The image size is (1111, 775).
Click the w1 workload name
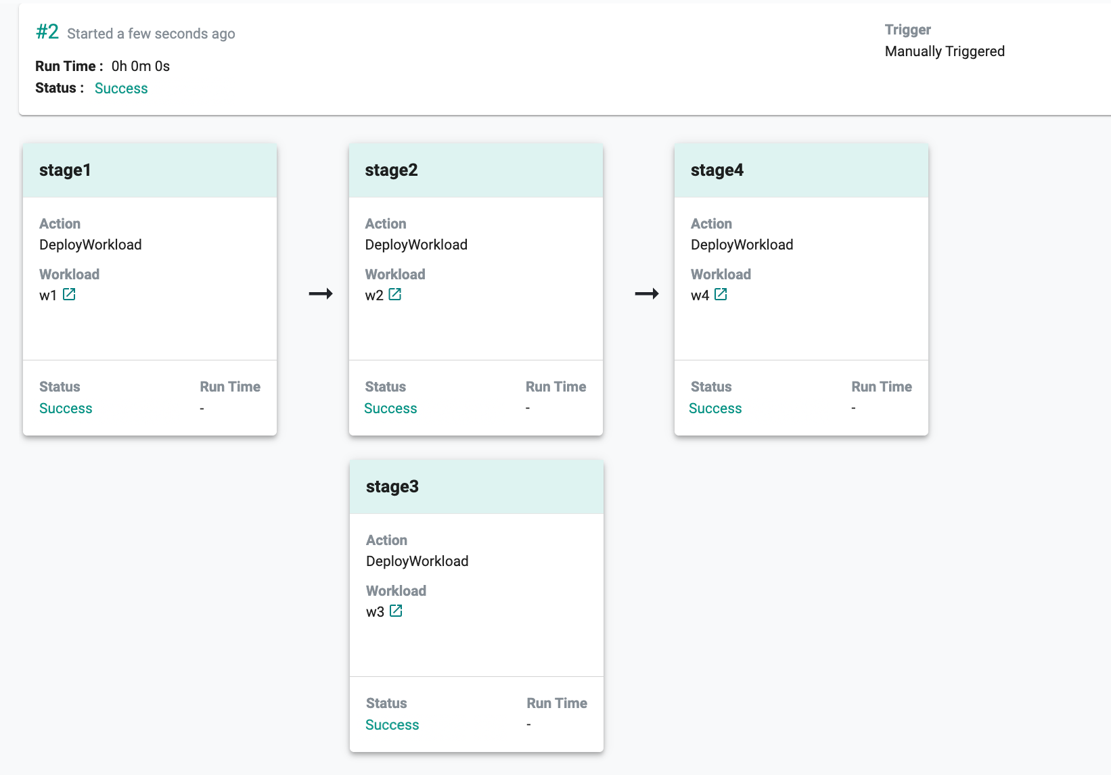48,296
